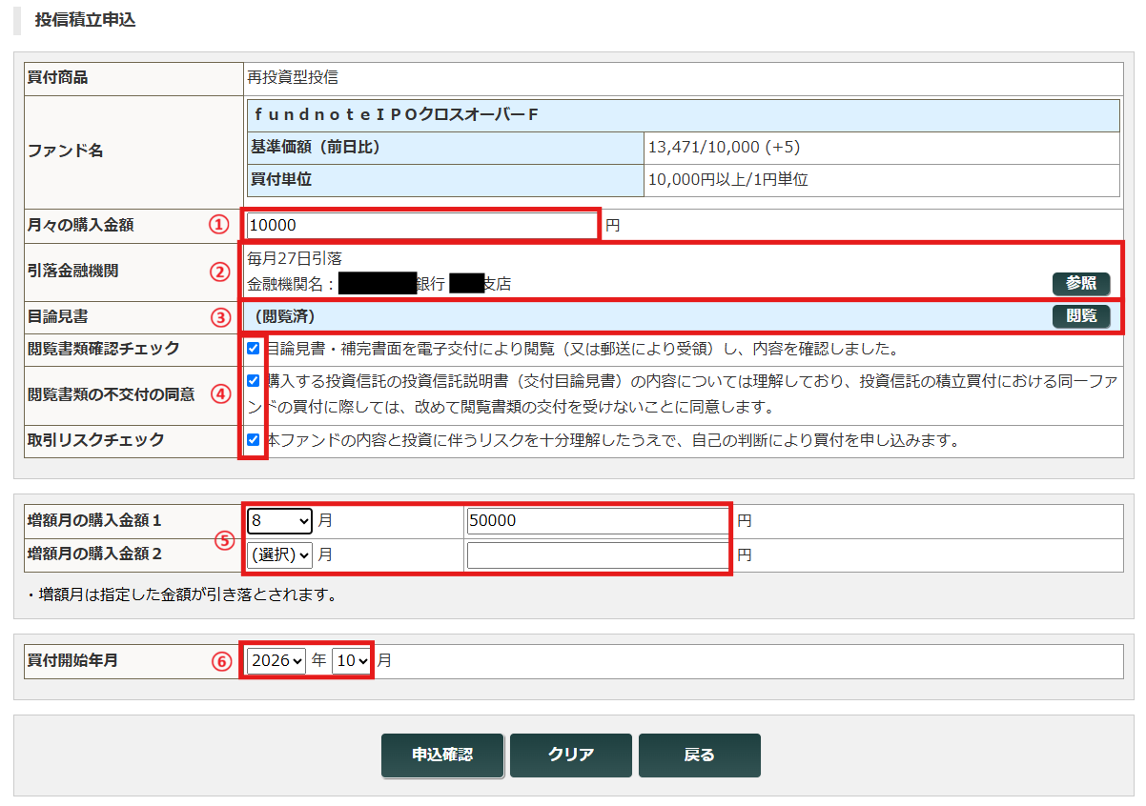
Task: Toggle the 取引リスクチェック checkbox
Action: tap(253, 440)
